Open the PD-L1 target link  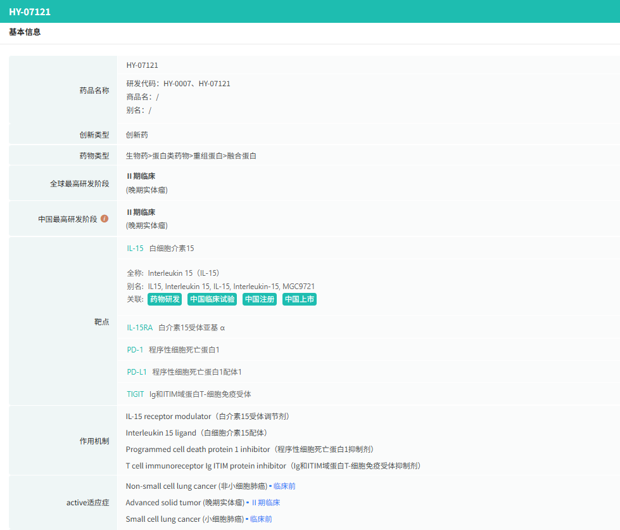tap(136, 372)
